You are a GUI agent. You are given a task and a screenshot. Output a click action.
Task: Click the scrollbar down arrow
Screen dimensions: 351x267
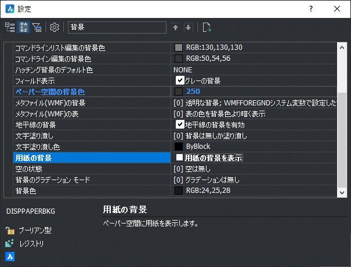342,193
